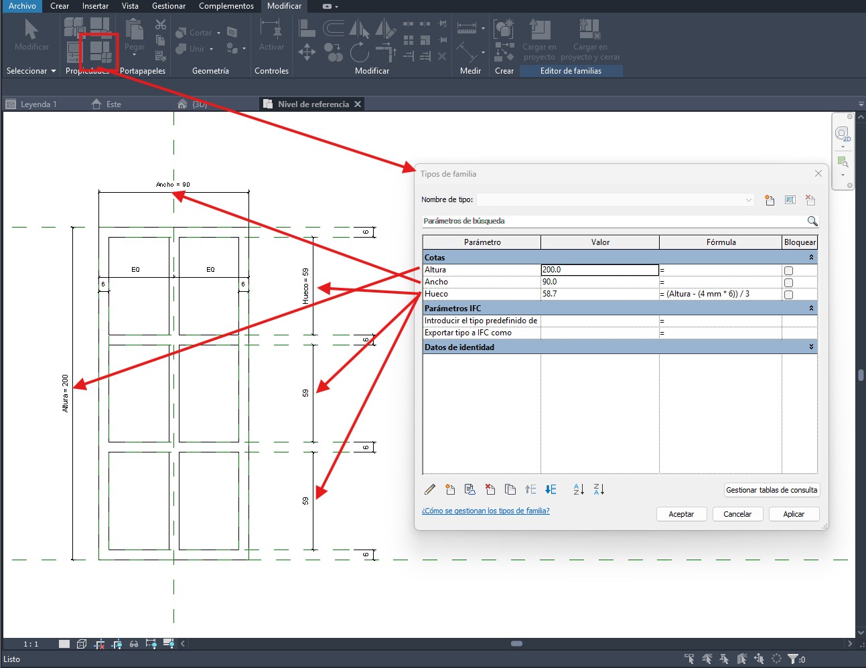Select the Rotate tool in Modificar panel
The height and width of the screenshot is (668, 866).
359,52
